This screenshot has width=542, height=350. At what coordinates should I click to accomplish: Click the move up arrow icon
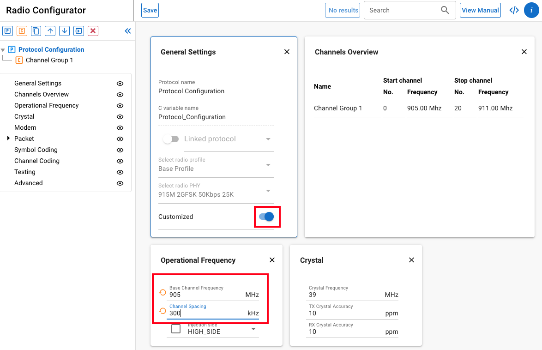pyautogui.click(x=50, y=31)
